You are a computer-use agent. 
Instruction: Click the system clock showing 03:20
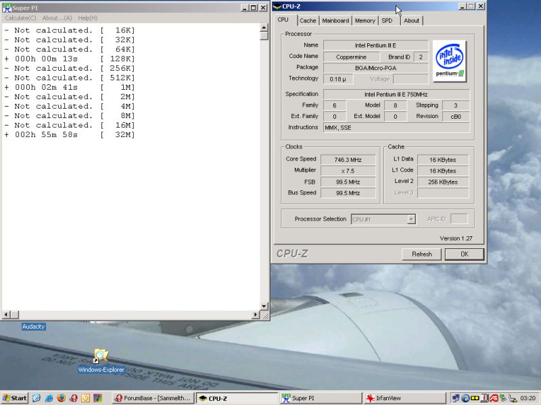528,398
